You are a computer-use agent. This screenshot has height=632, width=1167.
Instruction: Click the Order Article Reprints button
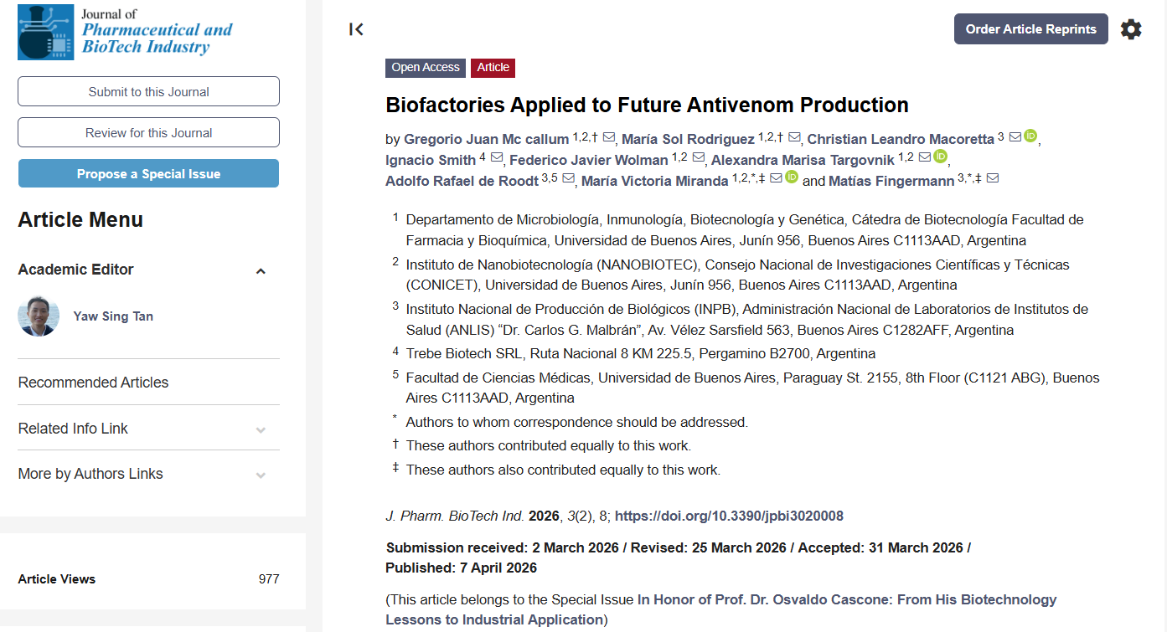[x=1030, y=29]
